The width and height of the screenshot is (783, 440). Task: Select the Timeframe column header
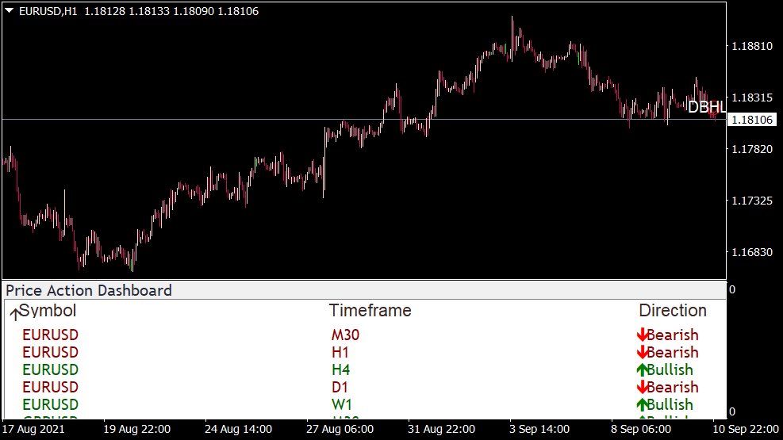370,311
